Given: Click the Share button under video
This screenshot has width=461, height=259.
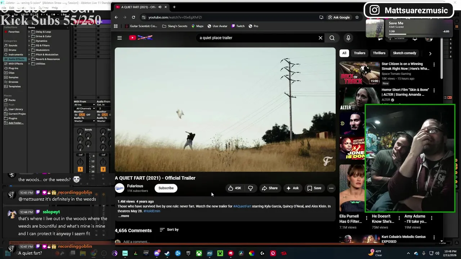Looking at the screenshot, I should [x=270, y=188].
